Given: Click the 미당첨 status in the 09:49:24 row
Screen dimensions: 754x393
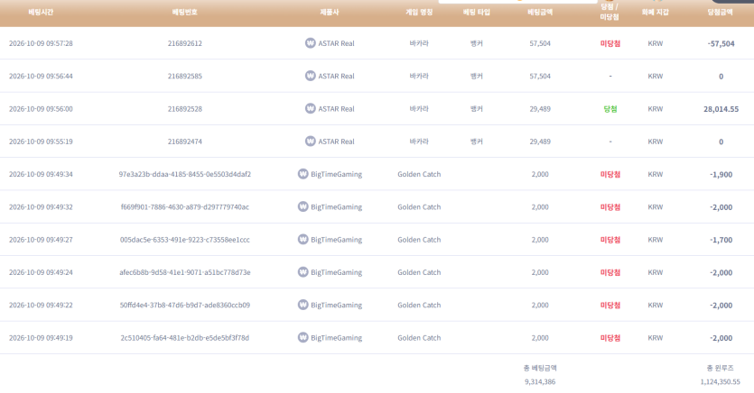Looking at the screenshot, I should click(x=610, y=272).
